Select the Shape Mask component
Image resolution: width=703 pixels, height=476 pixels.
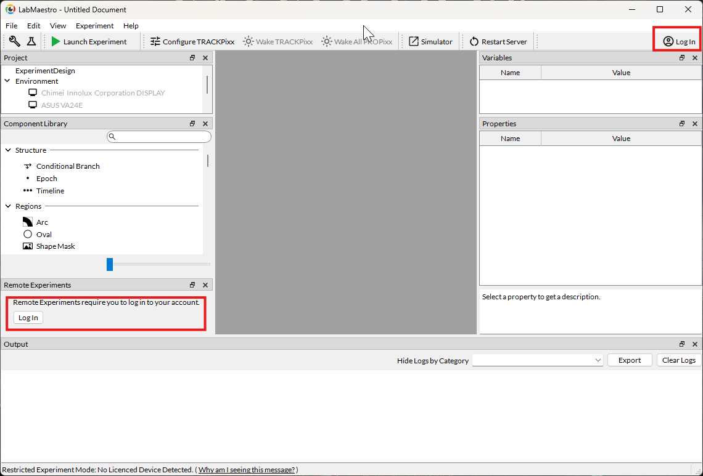point(55,246)
